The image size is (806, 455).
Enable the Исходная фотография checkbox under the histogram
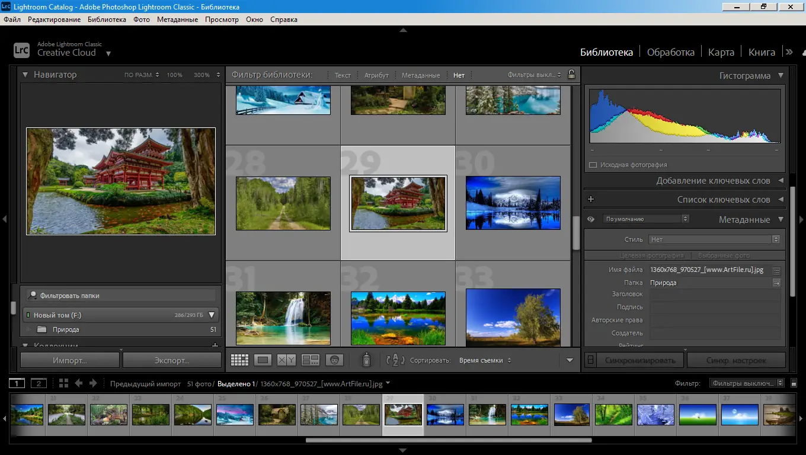coord(593,165)
